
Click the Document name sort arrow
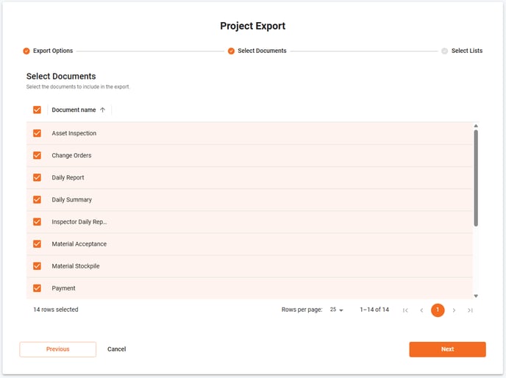tap(102, 110)
